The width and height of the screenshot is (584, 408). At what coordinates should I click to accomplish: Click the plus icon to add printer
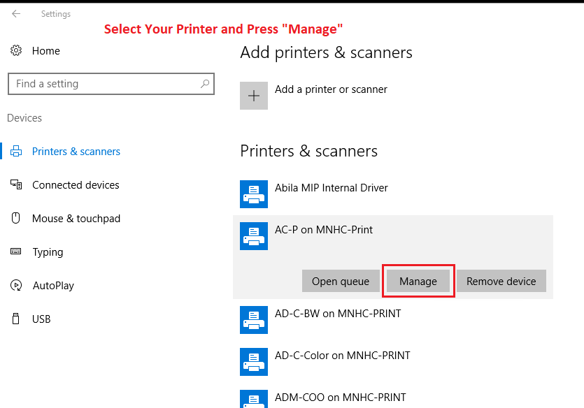pos(254,96)
